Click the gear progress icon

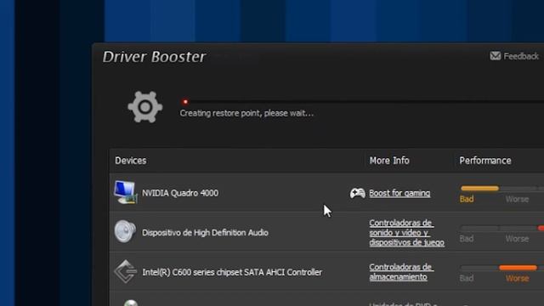coord(145,107)
